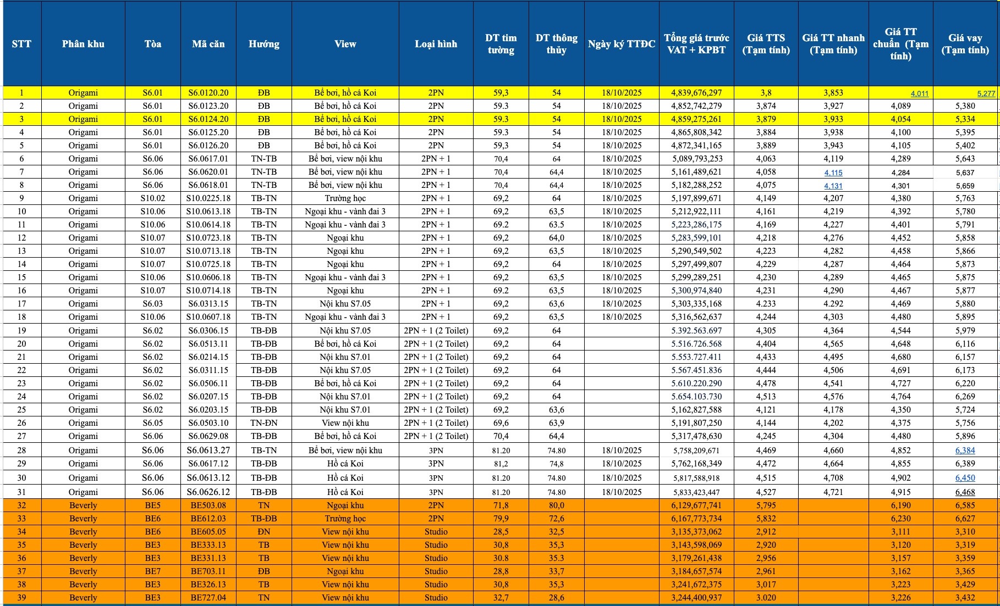Open the underlined 4,115 link
Screen dimensions: 1000x606
[x=833, y=173]
